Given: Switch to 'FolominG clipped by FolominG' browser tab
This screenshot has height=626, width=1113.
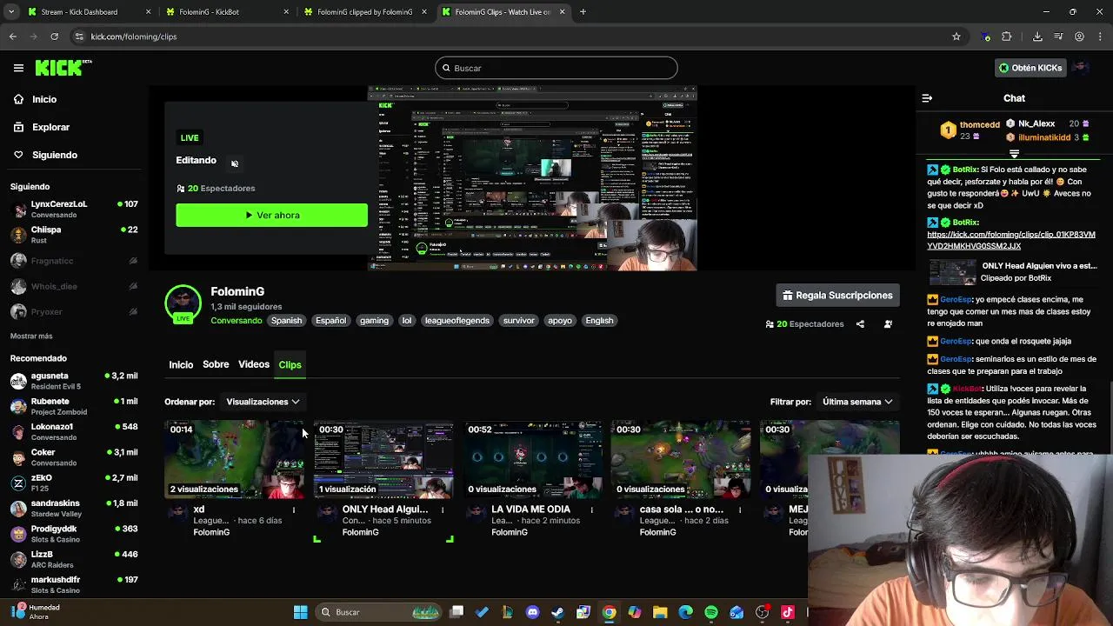Looking at the screenshot, I should 365,12.
